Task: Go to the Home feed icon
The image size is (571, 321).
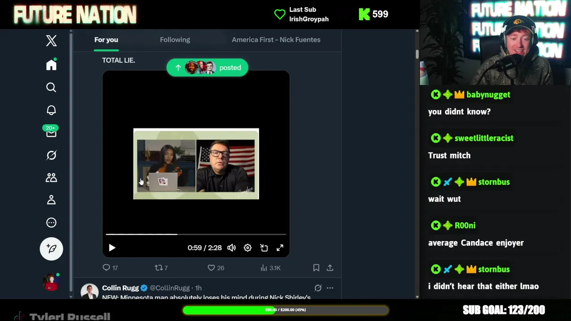Action: click(x=51, y=65)
